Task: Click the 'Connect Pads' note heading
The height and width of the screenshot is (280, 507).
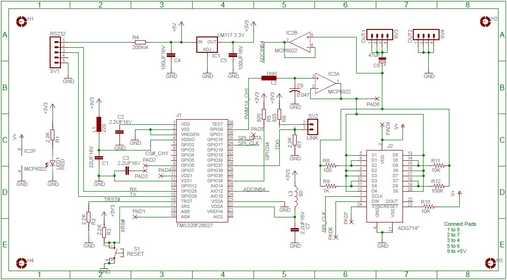Action: [x=460, y=224]
